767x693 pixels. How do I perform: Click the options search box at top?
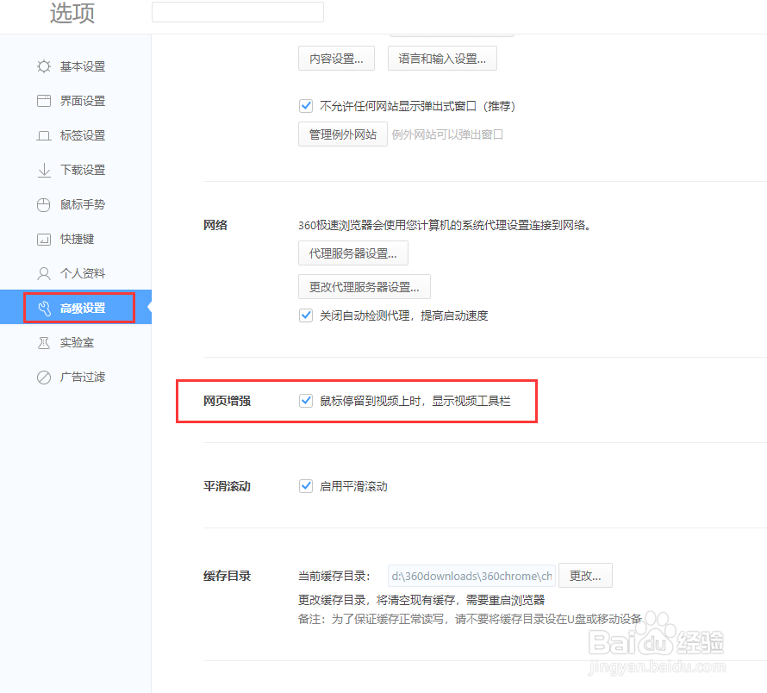point(238,12)
